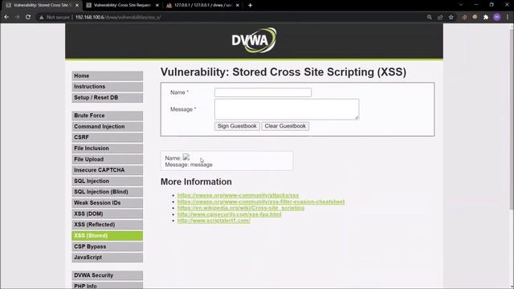Open the Wikipedia Cross-site scripting link
The image size is (514, 289).
(241, 208)
